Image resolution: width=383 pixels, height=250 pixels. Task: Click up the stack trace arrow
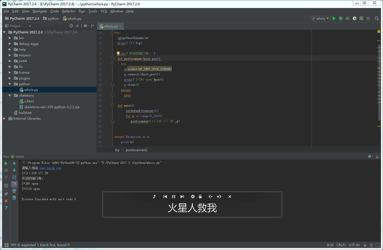coord(14,163)
